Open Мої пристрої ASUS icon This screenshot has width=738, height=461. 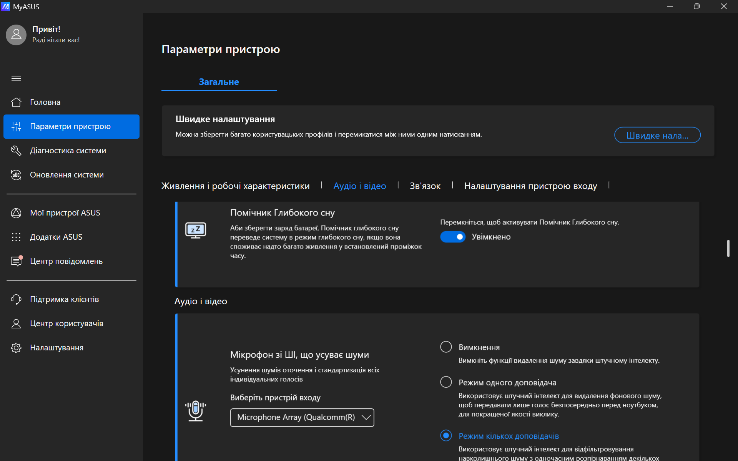pos(16,213)
